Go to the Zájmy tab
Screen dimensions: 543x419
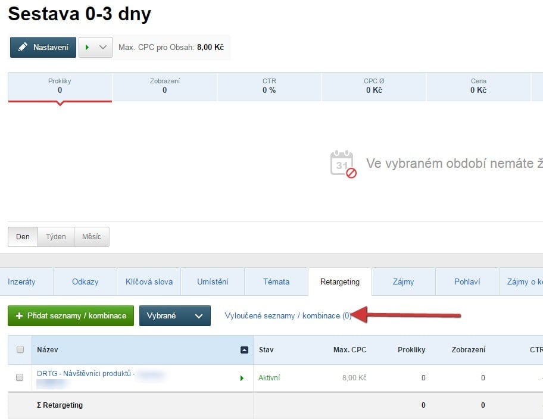click(403, 282)
